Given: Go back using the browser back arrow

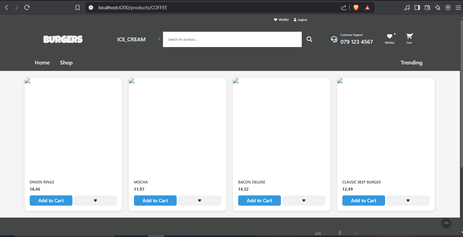Looking at the screenshot, I should pyautogui.click(x=6, y=8).
